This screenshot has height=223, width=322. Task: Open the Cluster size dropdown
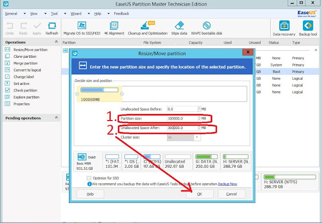(x=197, y=137)
